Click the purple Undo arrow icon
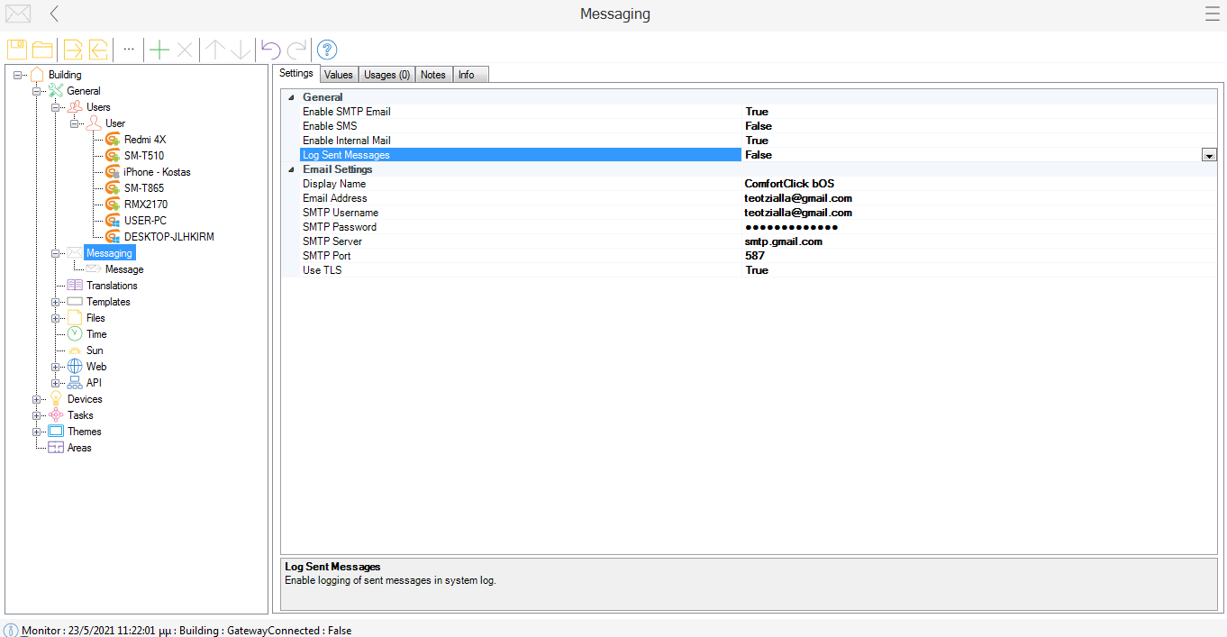This screenshot has width=1227, height=637. [x=270, y=50]
